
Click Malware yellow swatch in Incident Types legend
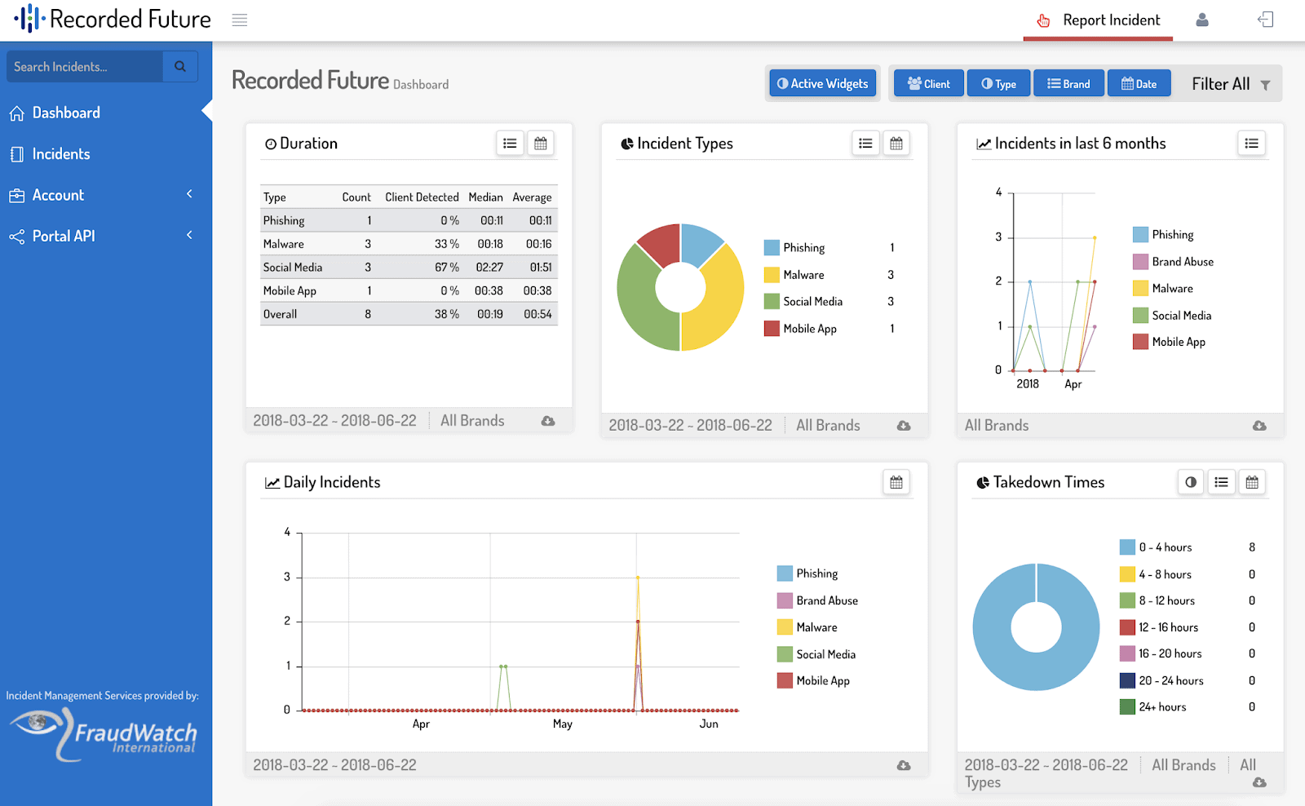(x=772, y=275)
